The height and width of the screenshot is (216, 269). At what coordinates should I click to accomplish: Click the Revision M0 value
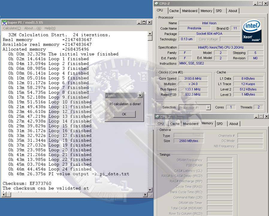pyautogui.click(x=256, y=58)
